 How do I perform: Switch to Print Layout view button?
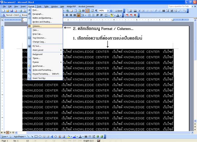tap(8, 132)
